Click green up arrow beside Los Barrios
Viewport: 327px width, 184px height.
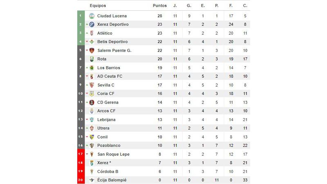click(x=87, y=67)
